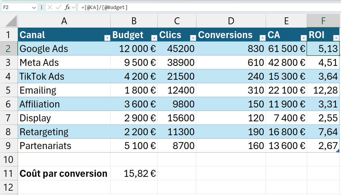The height and width of the screenshot is (195, 341).
Task: Select the ROI 5,13 cell
Action: (x=323, y=49)
